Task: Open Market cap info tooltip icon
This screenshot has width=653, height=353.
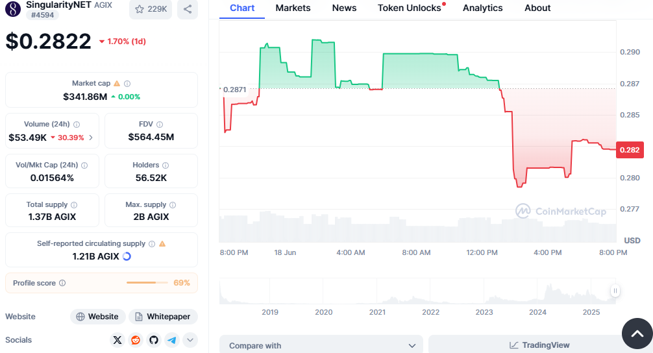Action: (127, 84)
